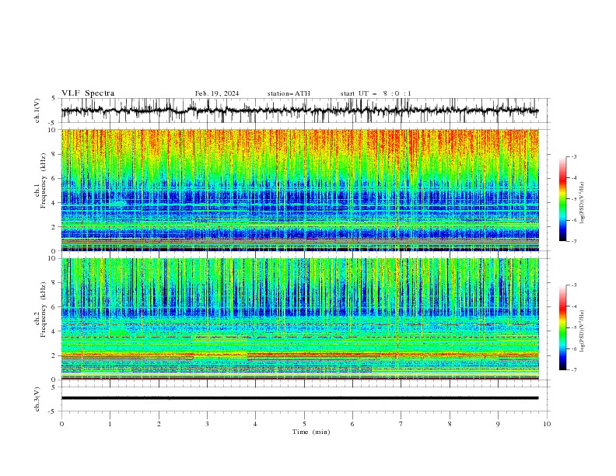Click the ch.2 color bar log(PSD) label

[583, 331]
